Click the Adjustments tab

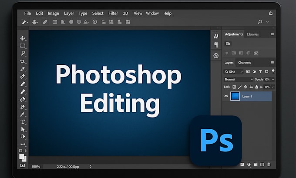[234, 34]
